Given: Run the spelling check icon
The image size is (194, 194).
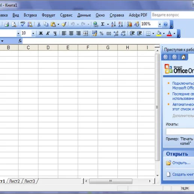Looking at the screenshot, I should coord(22,24).
